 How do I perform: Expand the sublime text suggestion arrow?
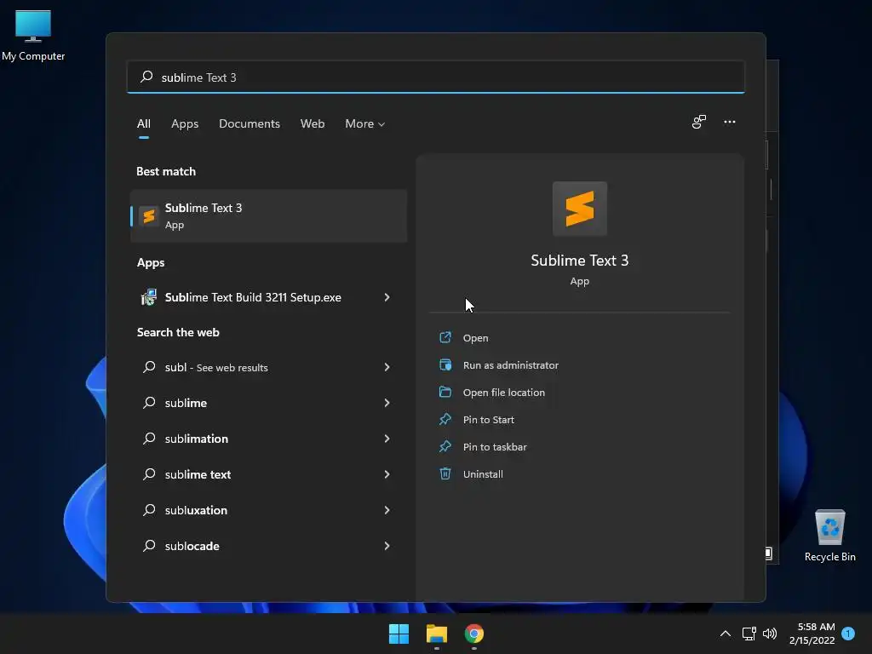click(x=387, y=474)
